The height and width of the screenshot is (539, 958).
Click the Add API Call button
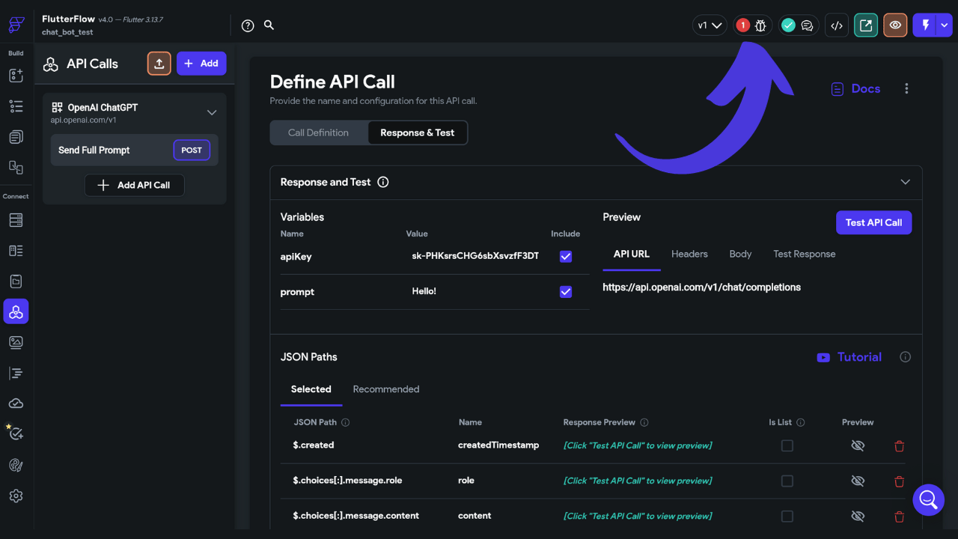point(134,185)
